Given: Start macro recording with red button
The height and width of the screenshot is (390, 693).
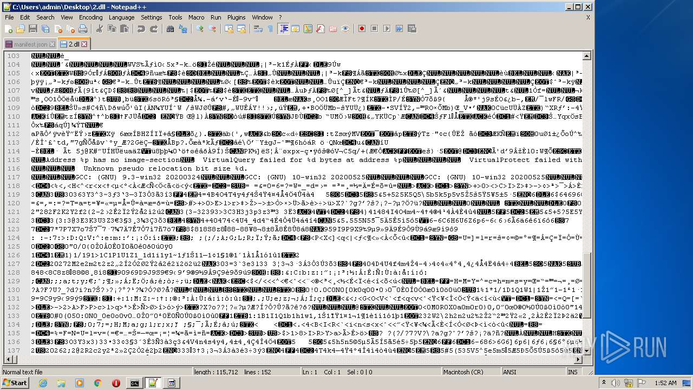Looking at the screenshot, I should tap(361, 29).
